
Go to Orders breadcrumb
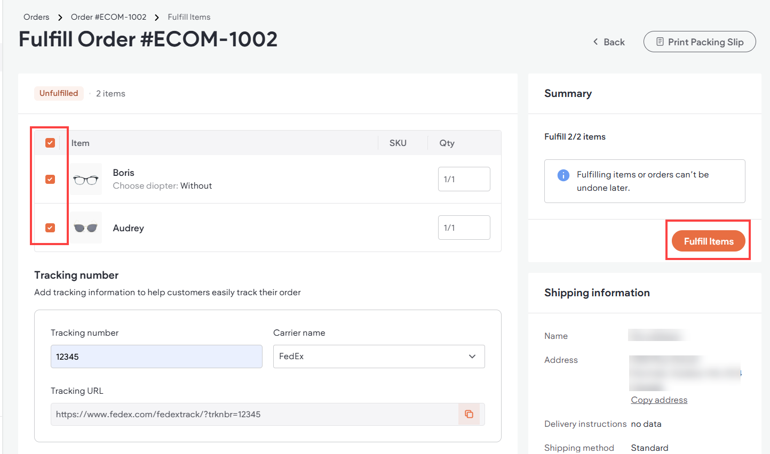click(x=36, y=17)
